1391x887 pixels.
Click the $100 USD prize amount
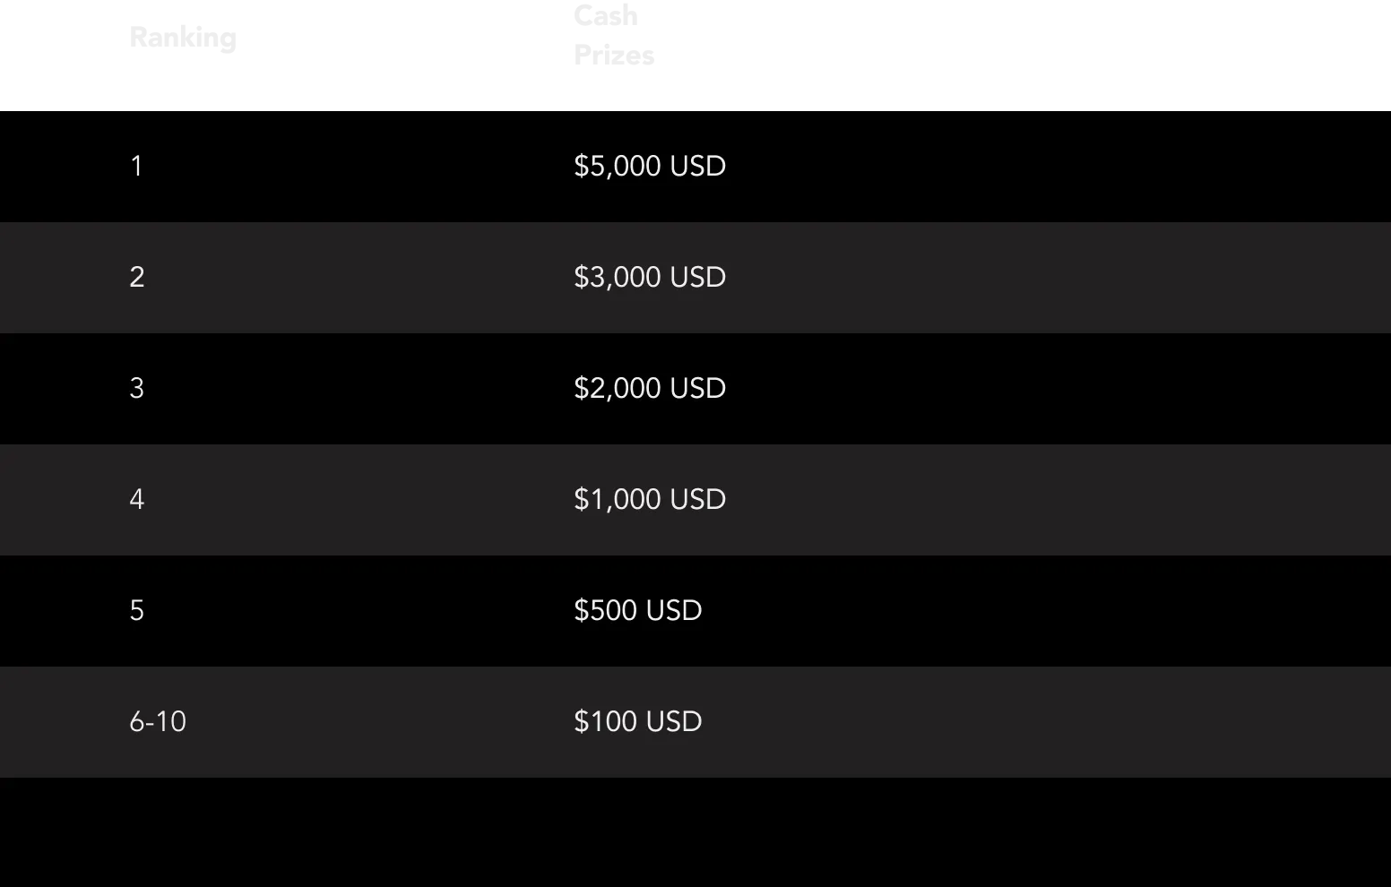[x=637, y=721]
